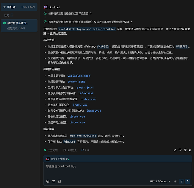Give a thumbs down to the response
Viewport: 194px width, 188px height.
180,150
